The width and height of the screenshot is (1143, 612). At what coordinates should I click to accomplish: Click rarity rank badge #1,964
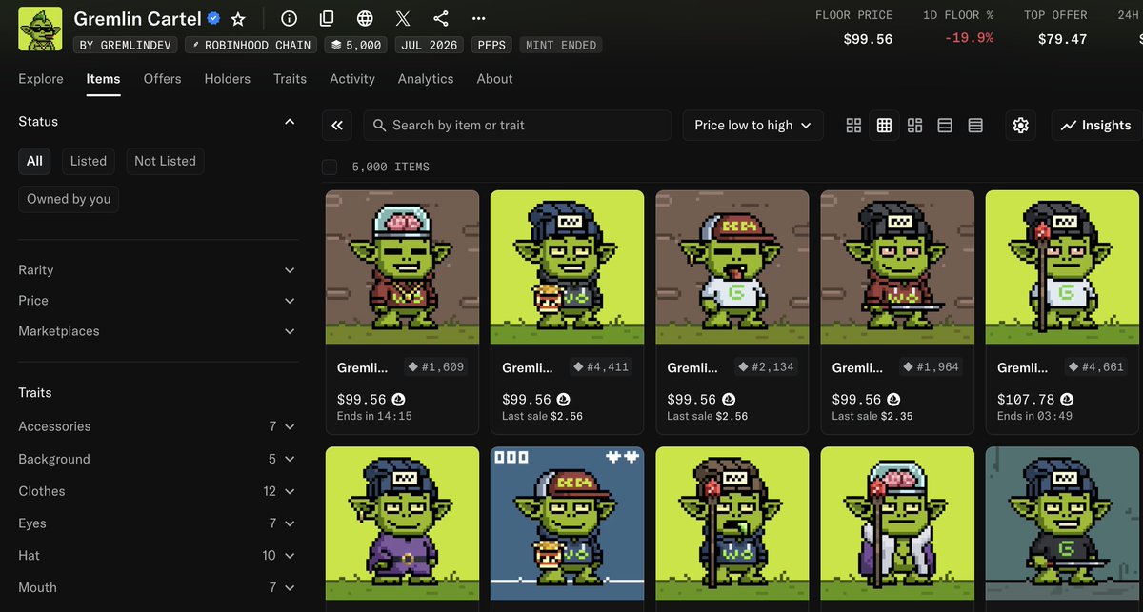click(931, 366)
